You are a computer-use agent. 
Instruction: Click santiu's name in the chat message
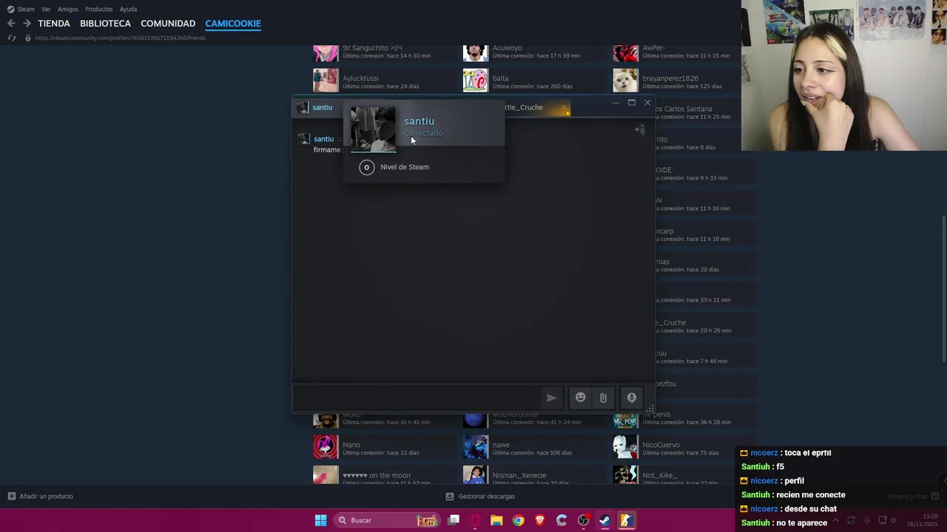(x=323, y=139)
